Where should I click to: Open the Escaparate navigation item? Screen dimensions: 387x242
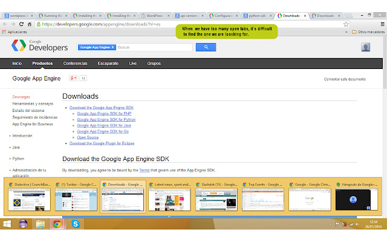(x=108, y=63)
